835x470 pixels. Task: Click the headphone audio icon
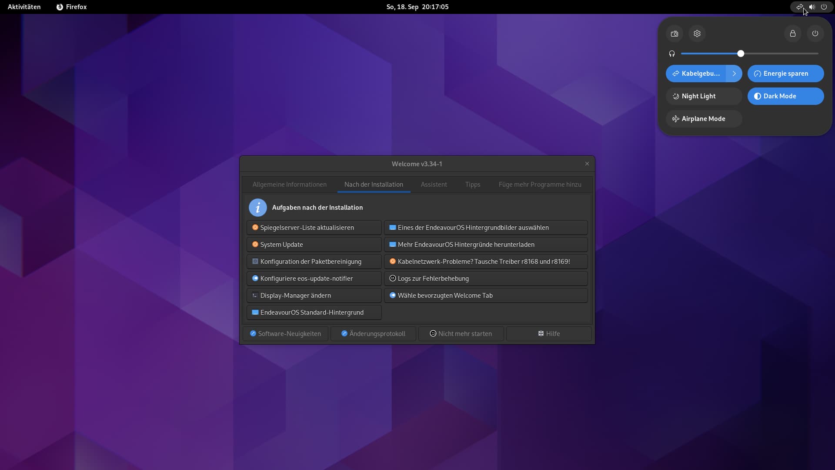[672, 54]
